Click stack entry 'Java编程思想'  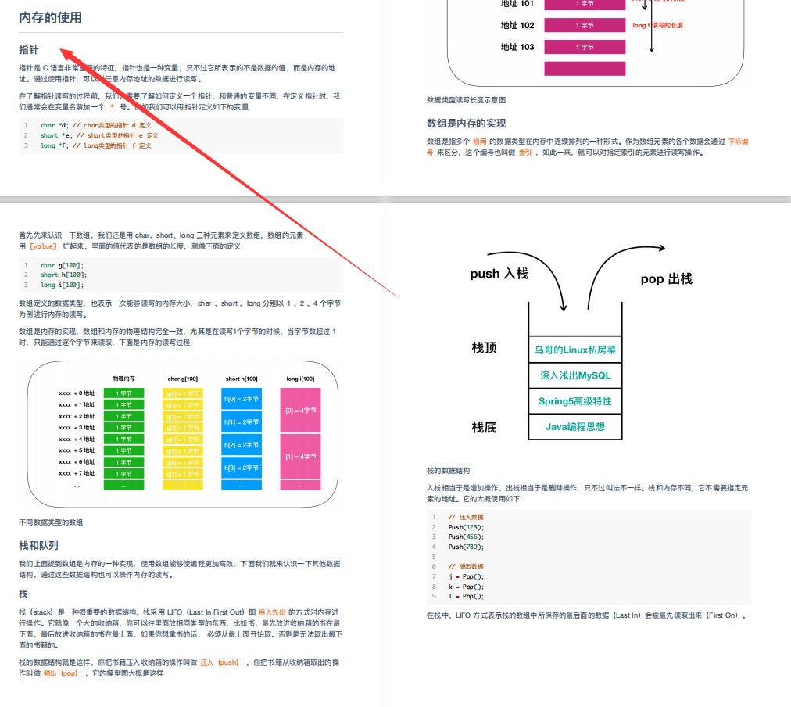[x=575, y=427]
